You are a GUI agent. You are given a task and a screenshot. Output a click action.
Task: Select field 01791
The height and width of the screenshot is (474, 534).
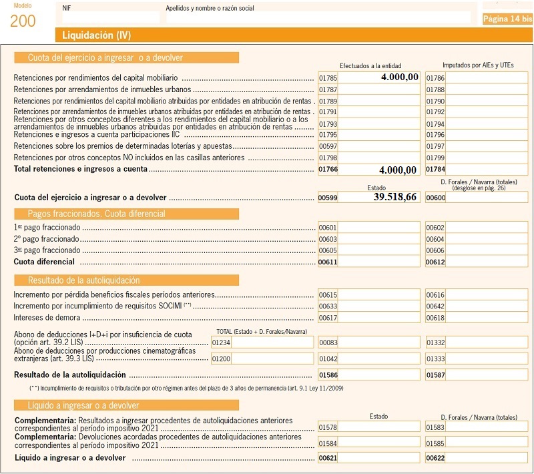[378, 112]
